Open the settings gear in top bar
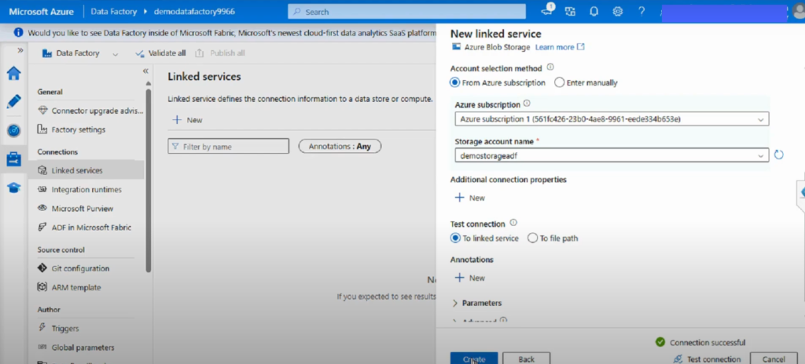 click(618, 11)
